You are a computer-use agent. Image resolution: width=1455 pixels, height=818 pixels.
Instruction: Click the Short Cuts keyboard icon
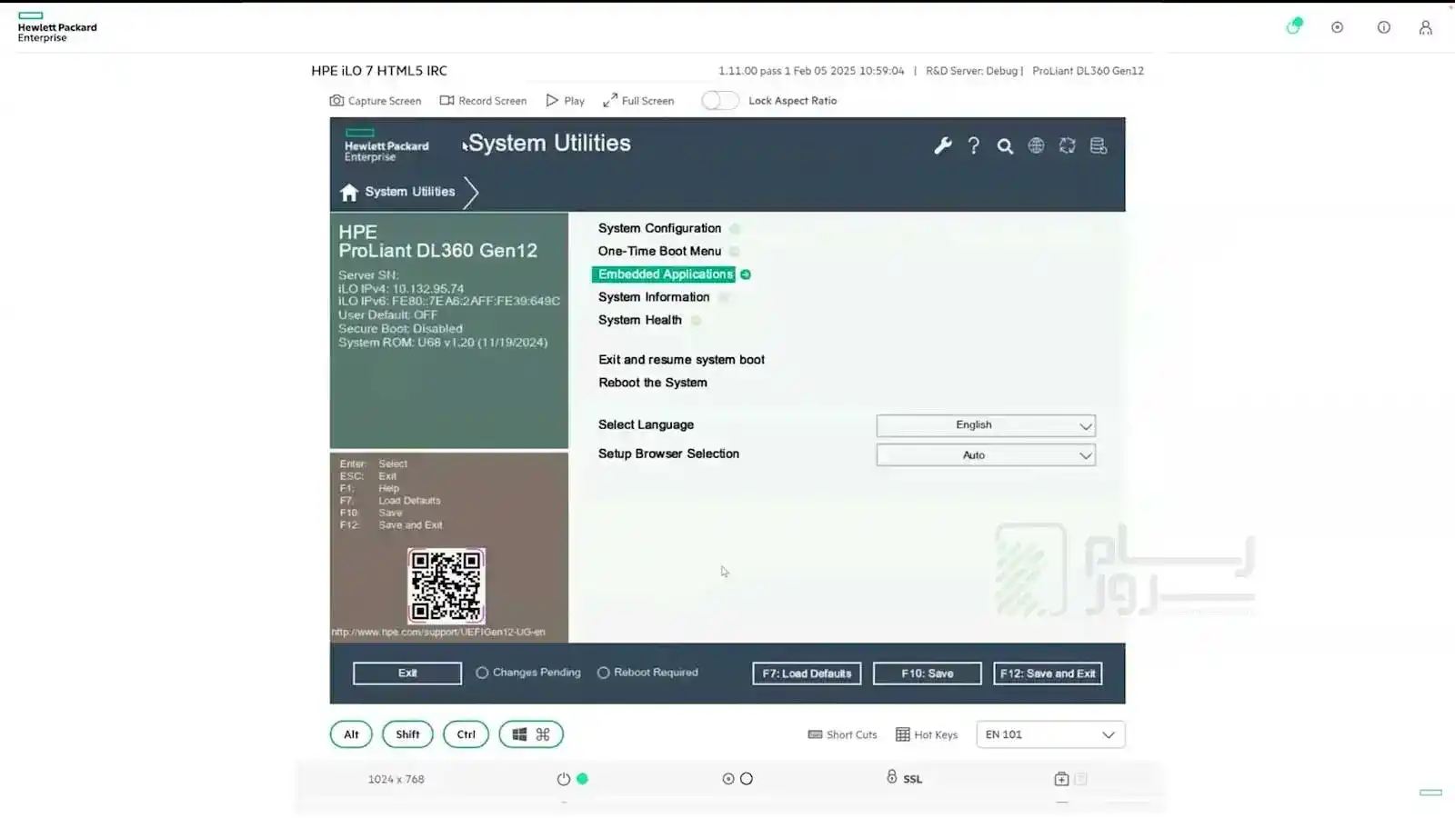[815, 734]
